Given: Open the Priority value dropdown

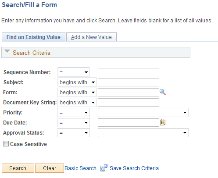Looking at the screenshot, I should (x=143, y=113).
